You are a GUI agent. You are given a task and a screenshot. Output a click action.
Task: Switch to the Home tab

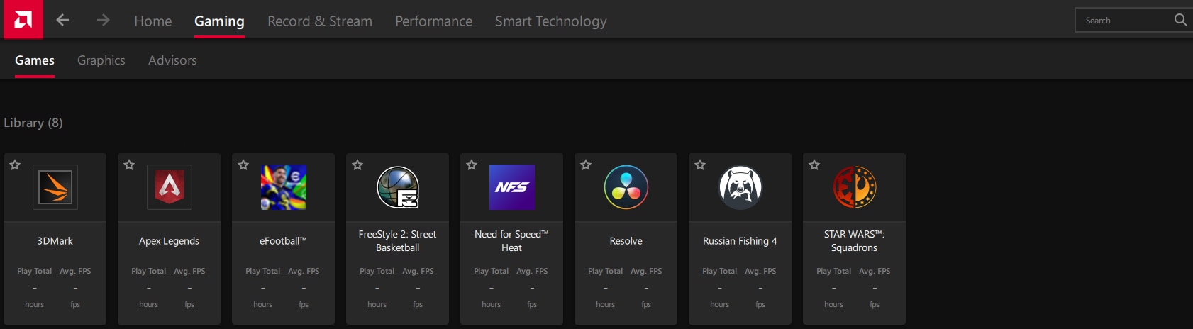(x=153, y=21)
